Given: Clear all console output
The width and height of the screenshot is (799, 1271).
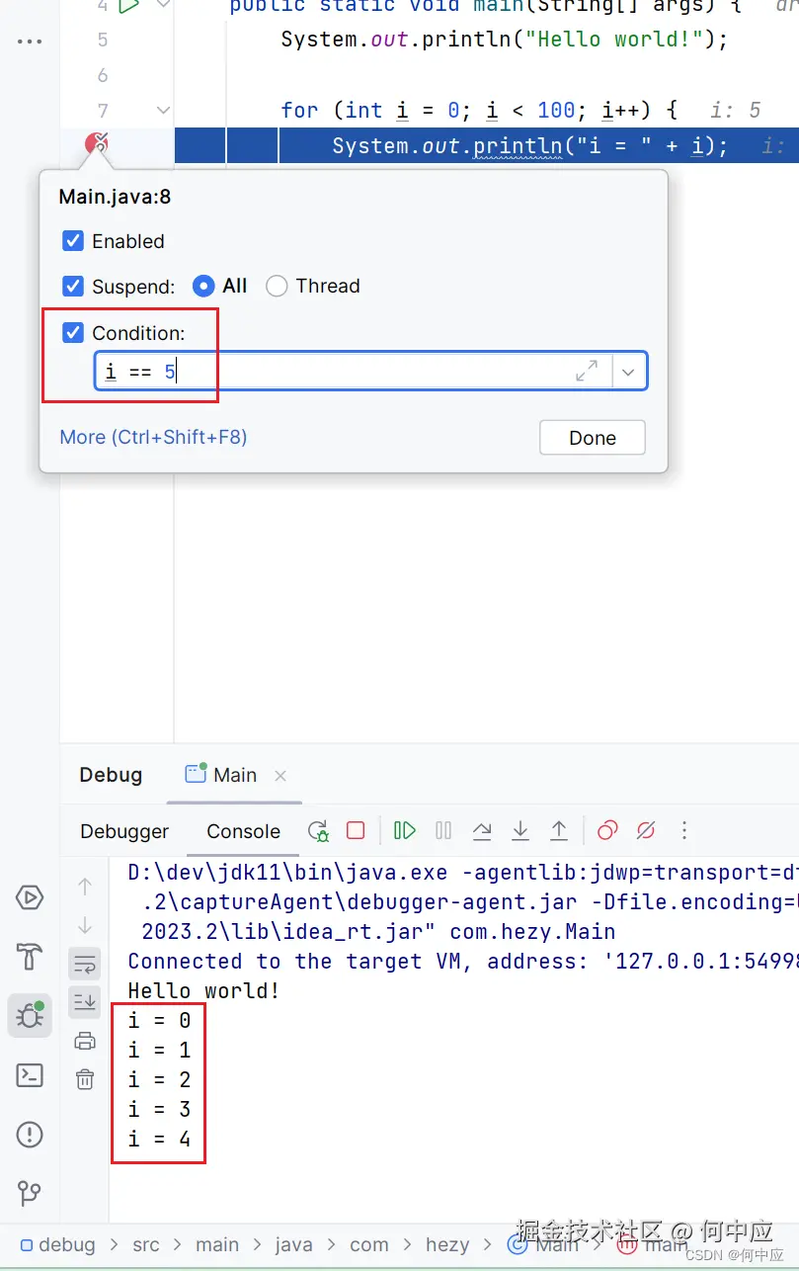Looking at the screenshot, I should 85,1079.
